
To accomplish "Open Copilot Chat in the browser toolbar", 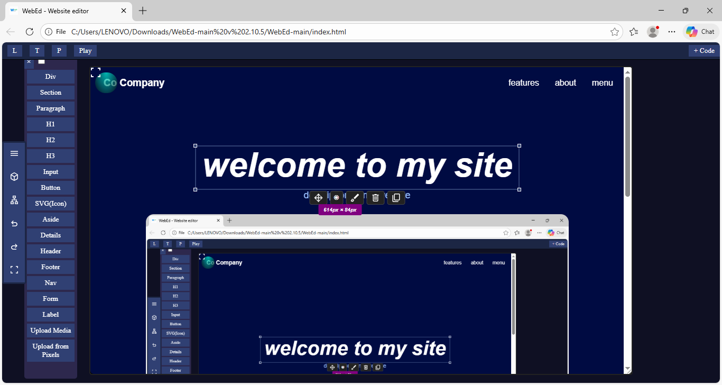I will click(700, 31).
